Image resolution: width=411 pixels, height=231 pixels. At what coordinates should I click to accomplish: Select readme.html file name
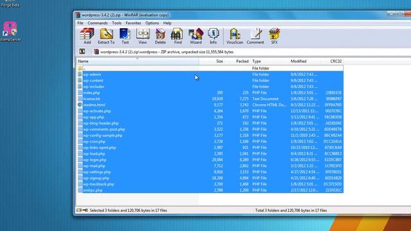tap(94, 105)
